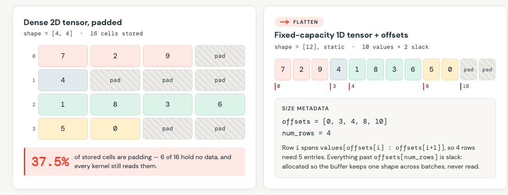Screen dimensions: 508x195
Task: Select green value 1 in the flattened 1D tensor
Action: (x=357, y=69)
